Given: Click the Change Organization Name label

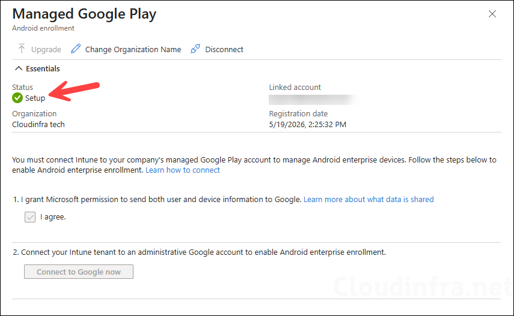Looking at the screenshot, I should coord(133,49).
